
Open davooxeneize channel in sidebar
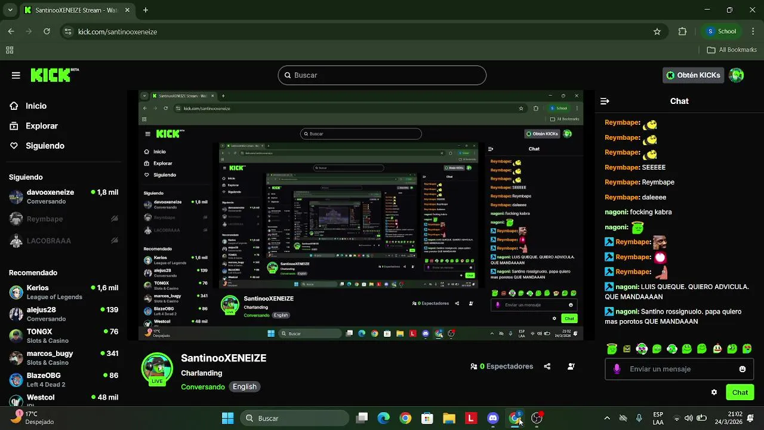63,196
